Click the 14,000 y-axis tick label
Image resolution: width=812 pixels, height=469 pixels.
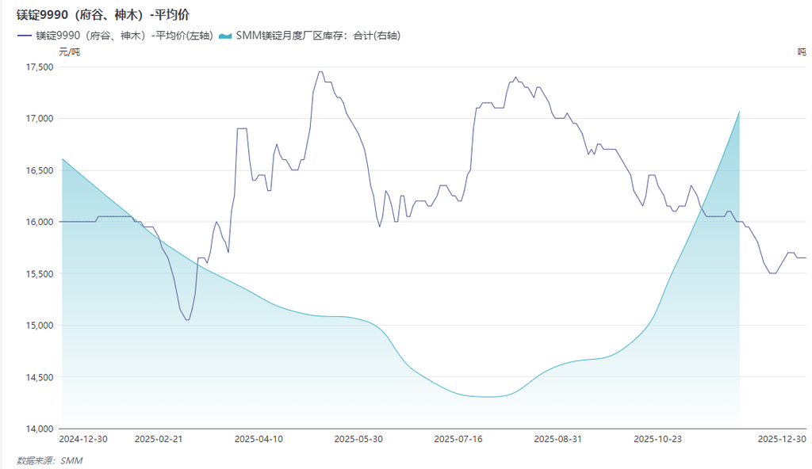point(40,429)
